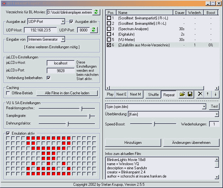Viewport: 223px width, 188px height.
Task: Click the refresh icon beside BL-Movies directory
Action: [x=96, y=12]
